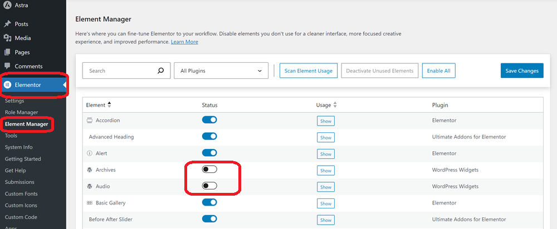
Task: Click the Audio WordPress icon
Action: point(90,186)
